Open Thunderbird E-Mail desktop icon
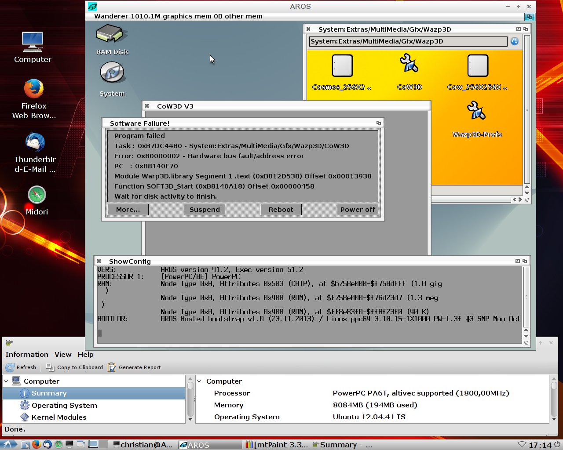The image size is (563, 450). click(35, 143)
